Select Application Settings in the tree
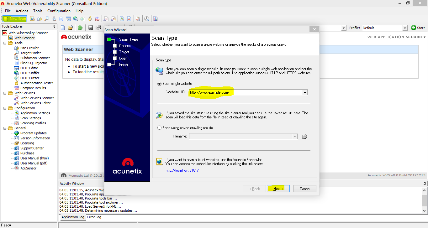Image resolution: width=428 pixels, height=228 pixels. pos(35,113)
